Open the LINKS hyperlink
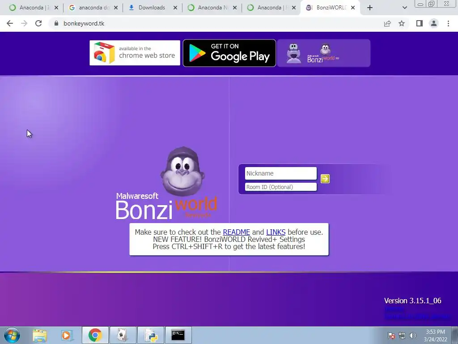The width and height of the screenshot is (458, 344). point(276,232)
